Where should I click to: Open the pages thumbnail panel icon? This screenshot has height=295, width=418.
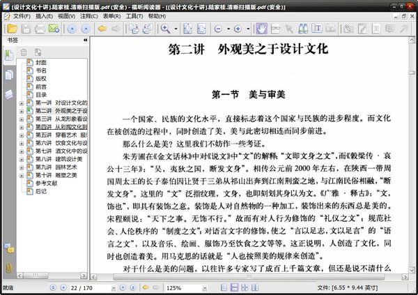(x=9, y=75)
